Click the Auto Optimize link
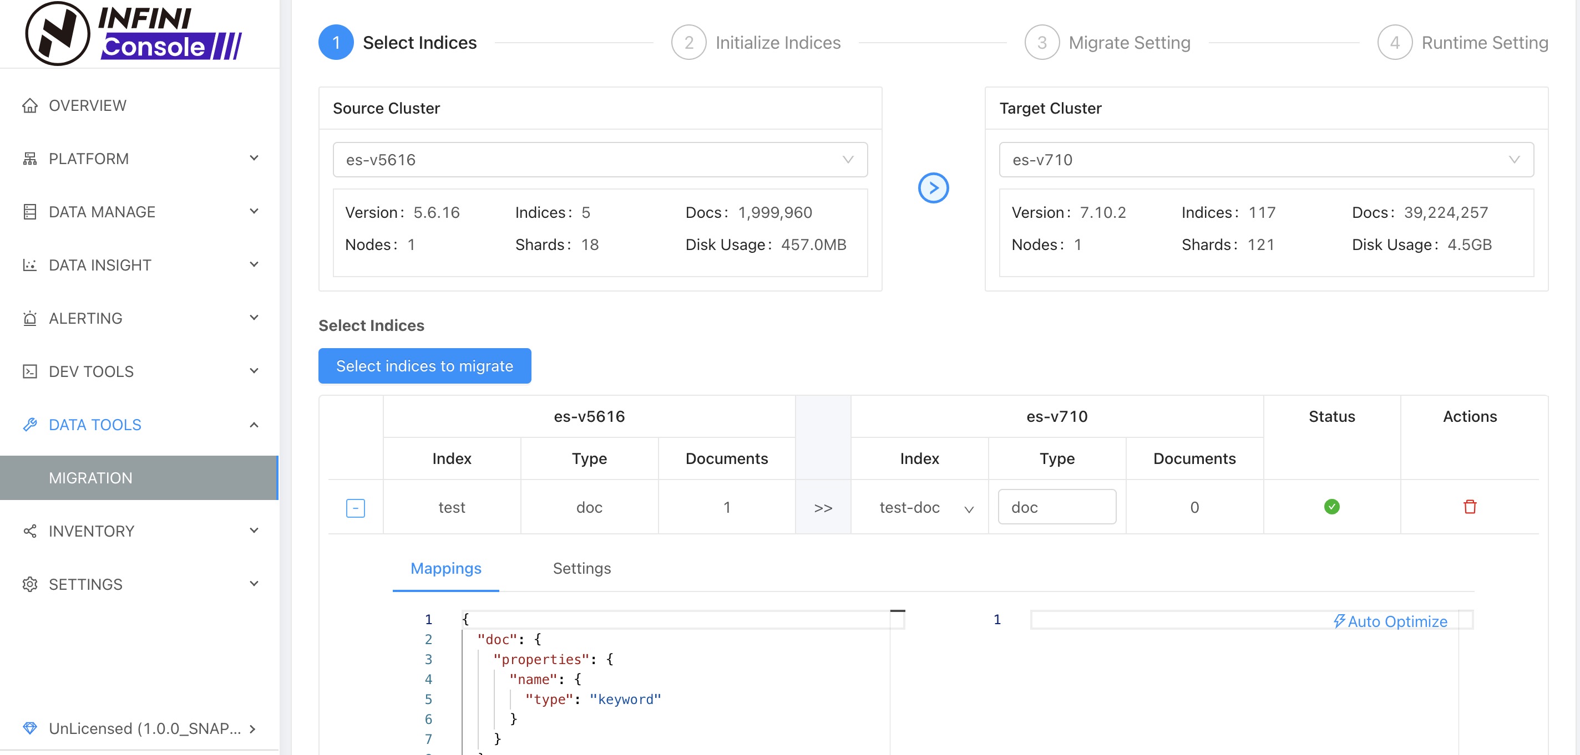The width and height of the screenshot is (1580, 755). click(1396, 621)
